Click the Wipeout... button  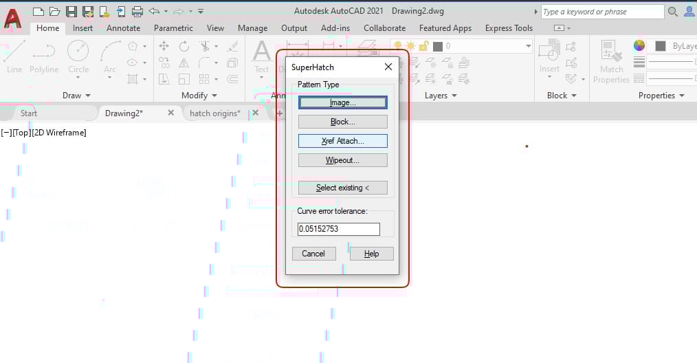tap(343, 160)
